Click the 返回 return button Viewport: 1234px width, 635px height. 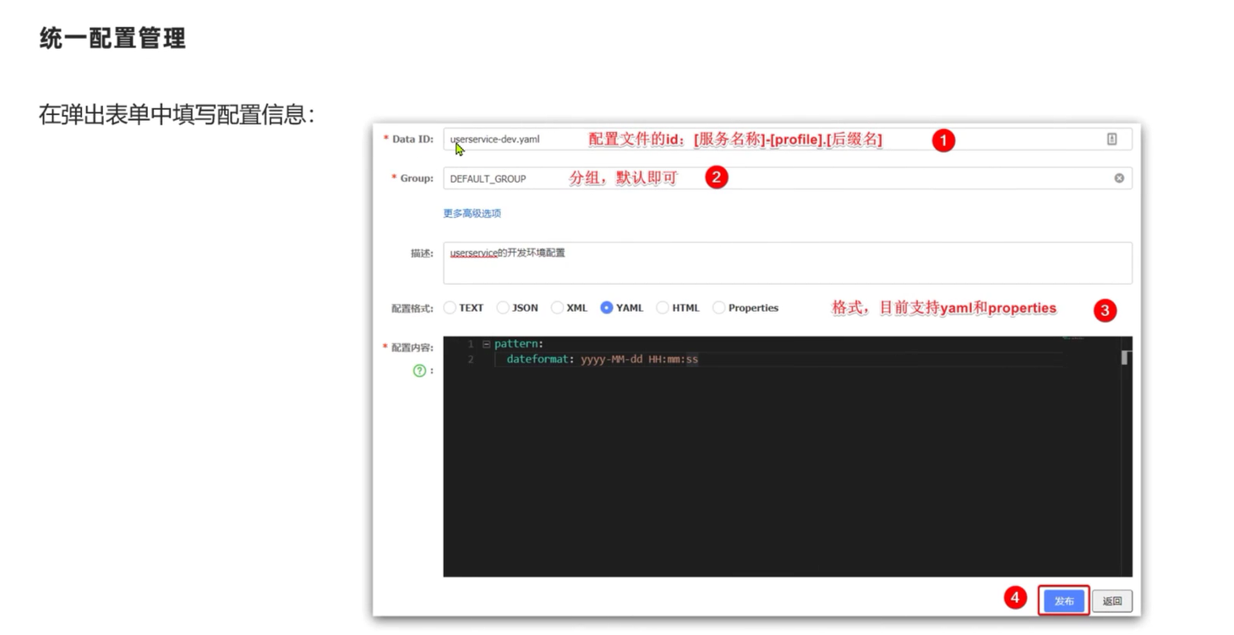1111,600
